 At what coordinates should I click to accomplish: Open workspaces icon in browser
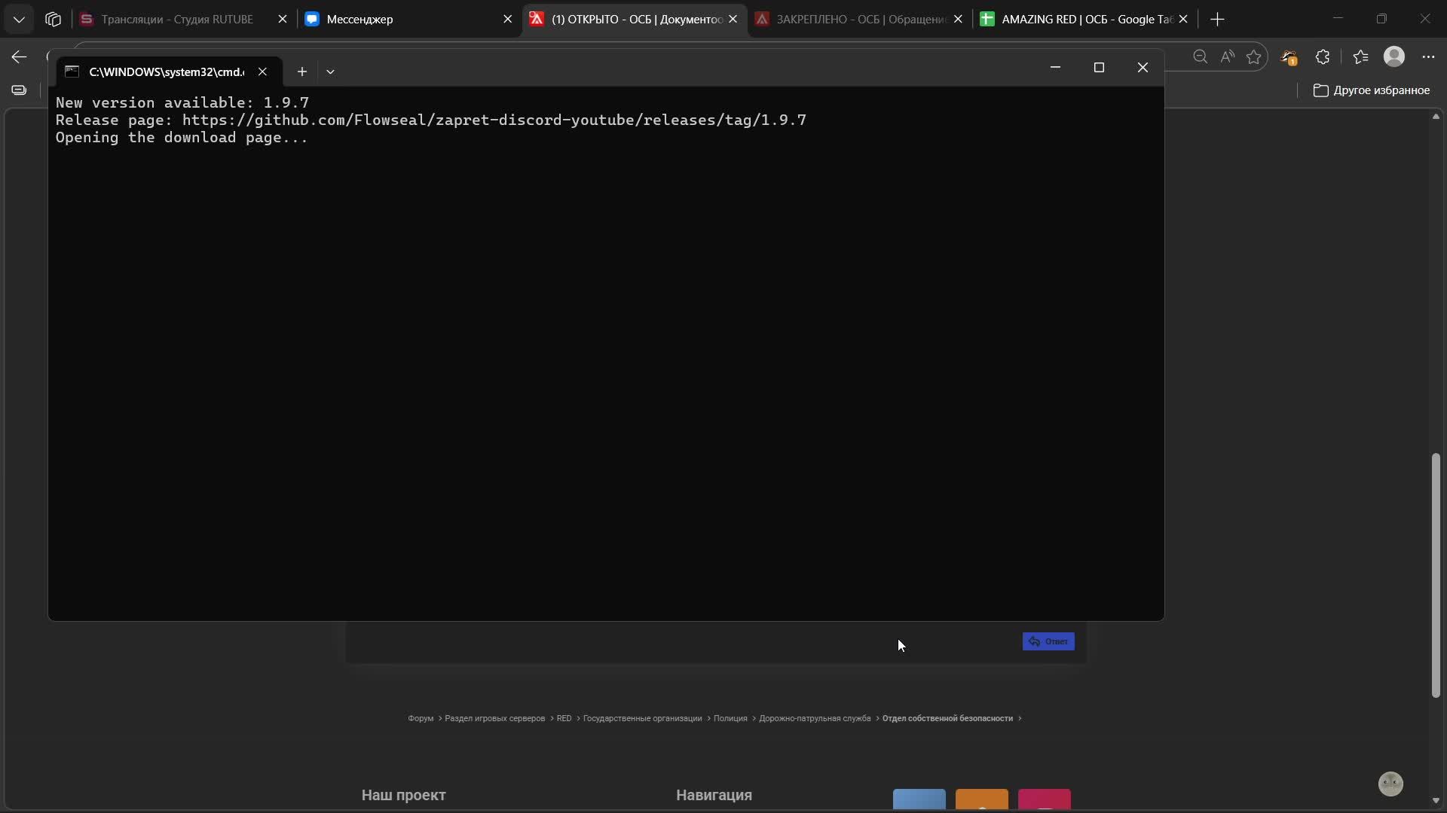53,19
